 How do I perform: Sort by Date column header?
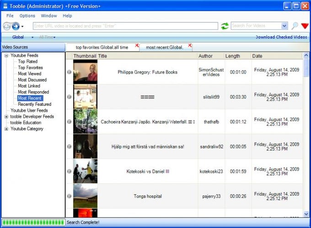[x=277, y=56]
